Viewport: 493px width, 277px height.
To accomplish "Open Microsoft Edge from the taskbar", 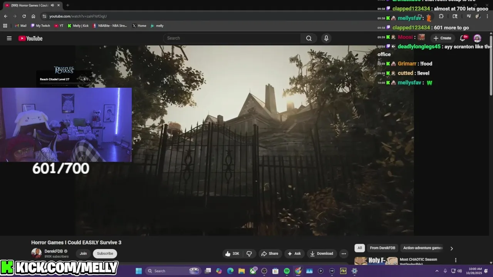I will point(230,271).
